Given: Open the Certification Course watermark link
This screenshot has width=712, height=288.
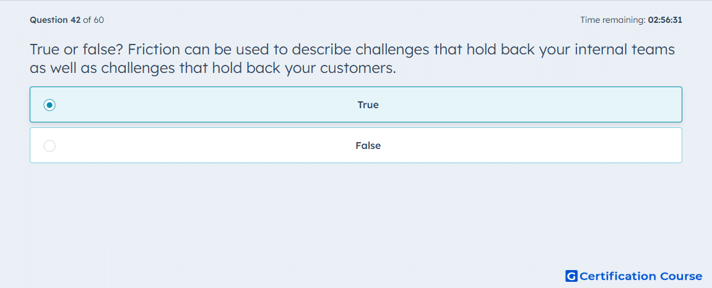Looking at the screenshot, I should [x=634, y=276].
